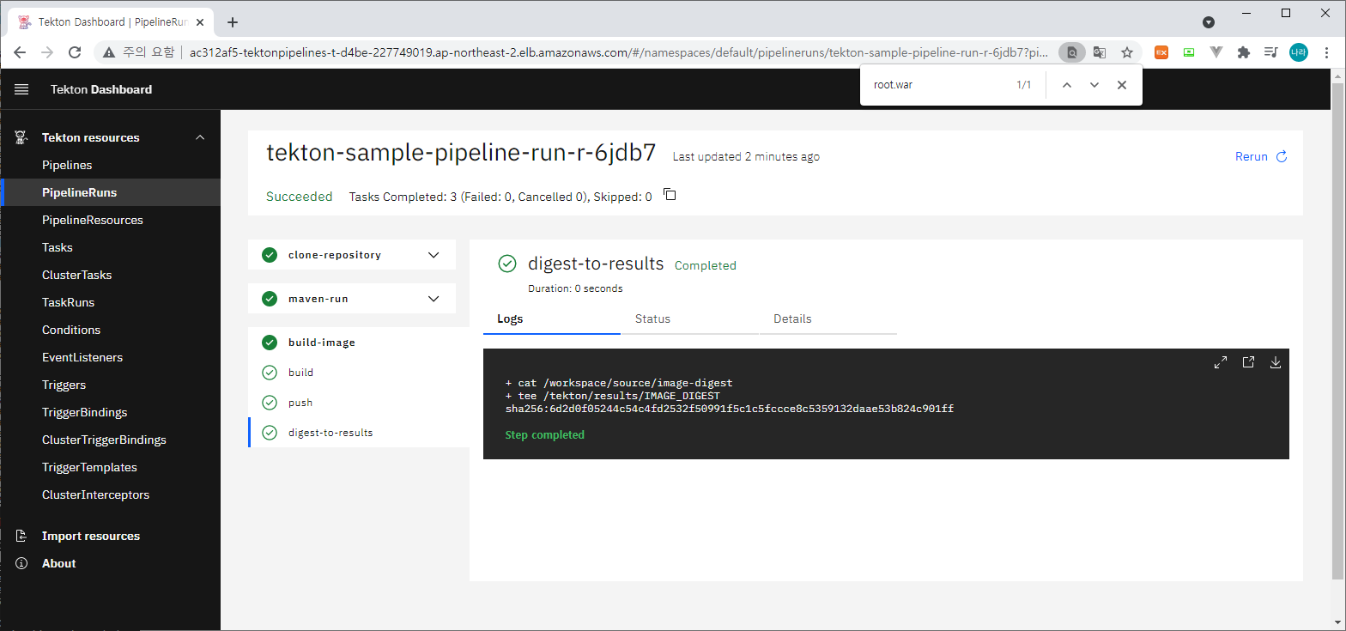Close the Tekton Dashboard browser tab
Image resolution: width=1346 pixels, height=631 pixels.
click(202, 22)
